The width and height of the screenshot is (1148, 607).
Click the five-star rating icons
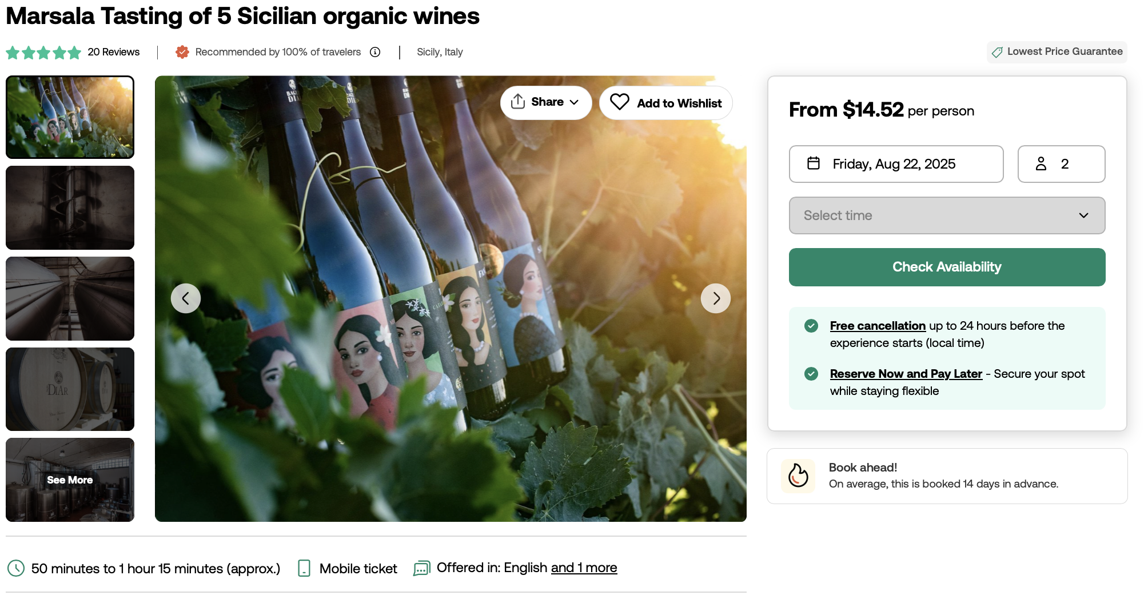coord(43,53)
